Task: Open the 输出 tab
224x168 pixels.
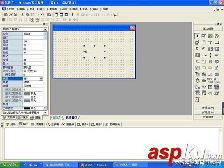Action: click(x=23, y=124)
